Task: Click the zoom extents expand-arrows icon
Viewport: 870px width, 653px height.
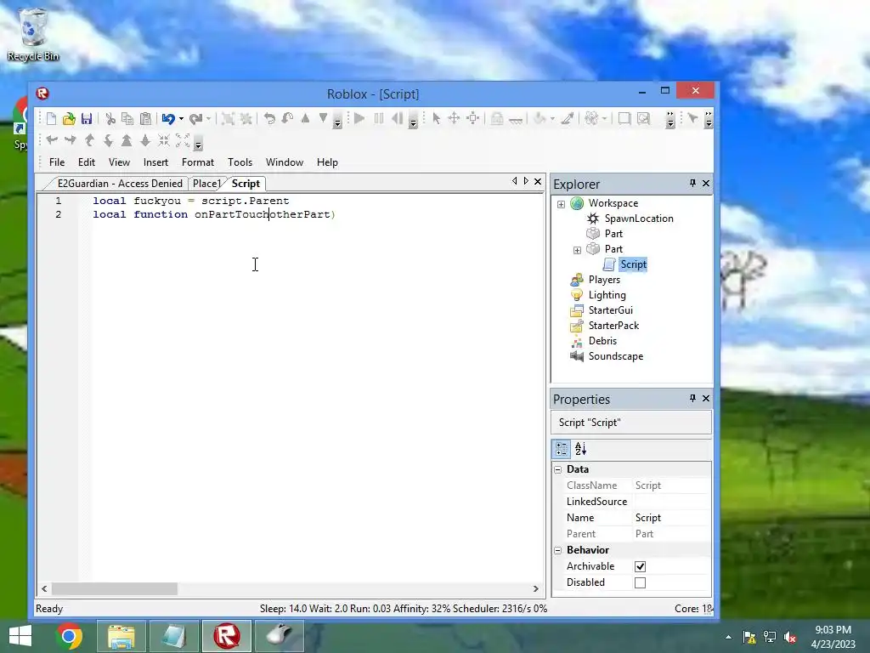Action: 183,140
